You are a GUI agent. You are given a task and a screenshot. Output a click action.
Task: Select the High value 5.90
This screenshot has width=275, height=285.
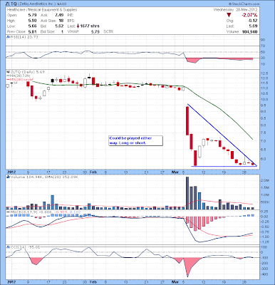click(x=32, y=21)
